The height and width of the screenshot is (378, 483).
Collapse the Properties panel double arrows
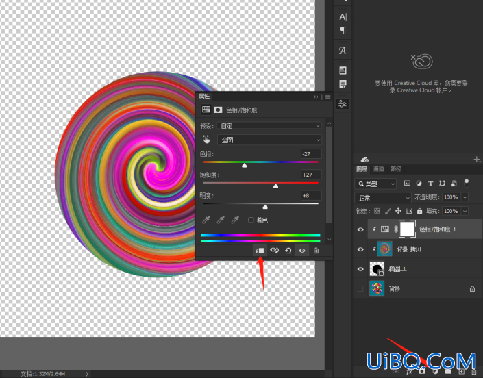pyautogui.click(x=316, y=97)
